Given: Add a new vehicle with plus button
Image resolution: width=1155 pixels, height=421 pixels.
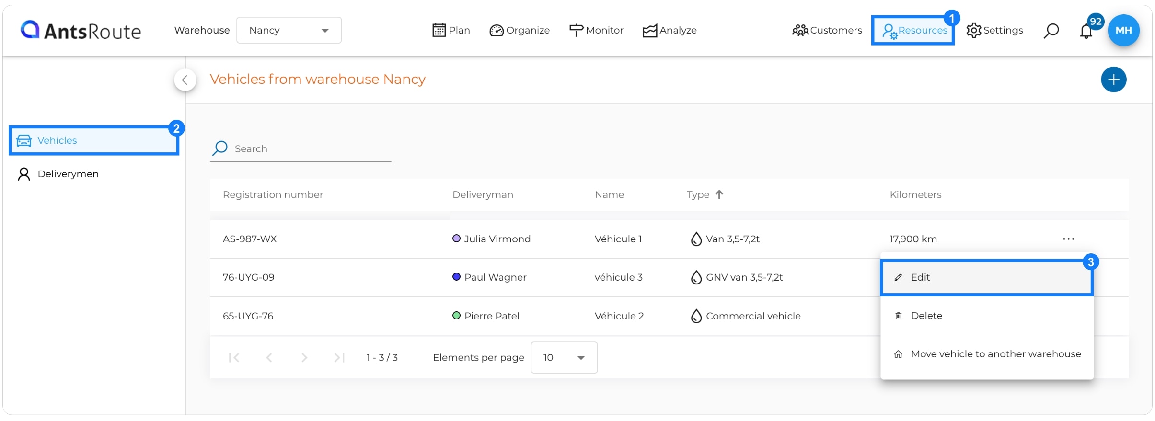Looking at the screenshot, I should point(1113,80).
